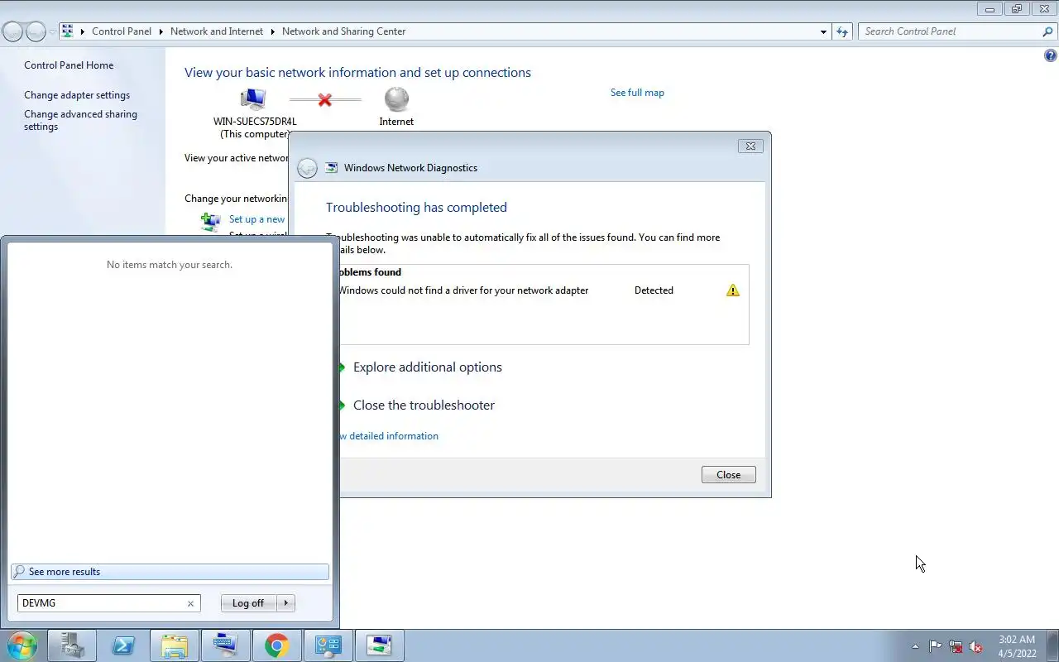
Task: Select Close the troubleshooter option
Action: [x=424, y=405]
